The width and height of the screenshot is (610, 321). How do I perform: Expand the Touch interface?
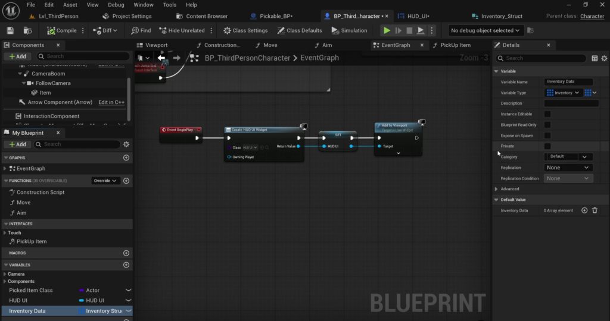(x=5, y=233)
